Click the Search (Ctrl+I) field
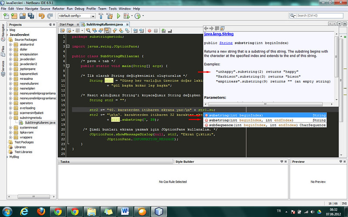The height and width of the screenshot is (217, 348). coord(320,16)
